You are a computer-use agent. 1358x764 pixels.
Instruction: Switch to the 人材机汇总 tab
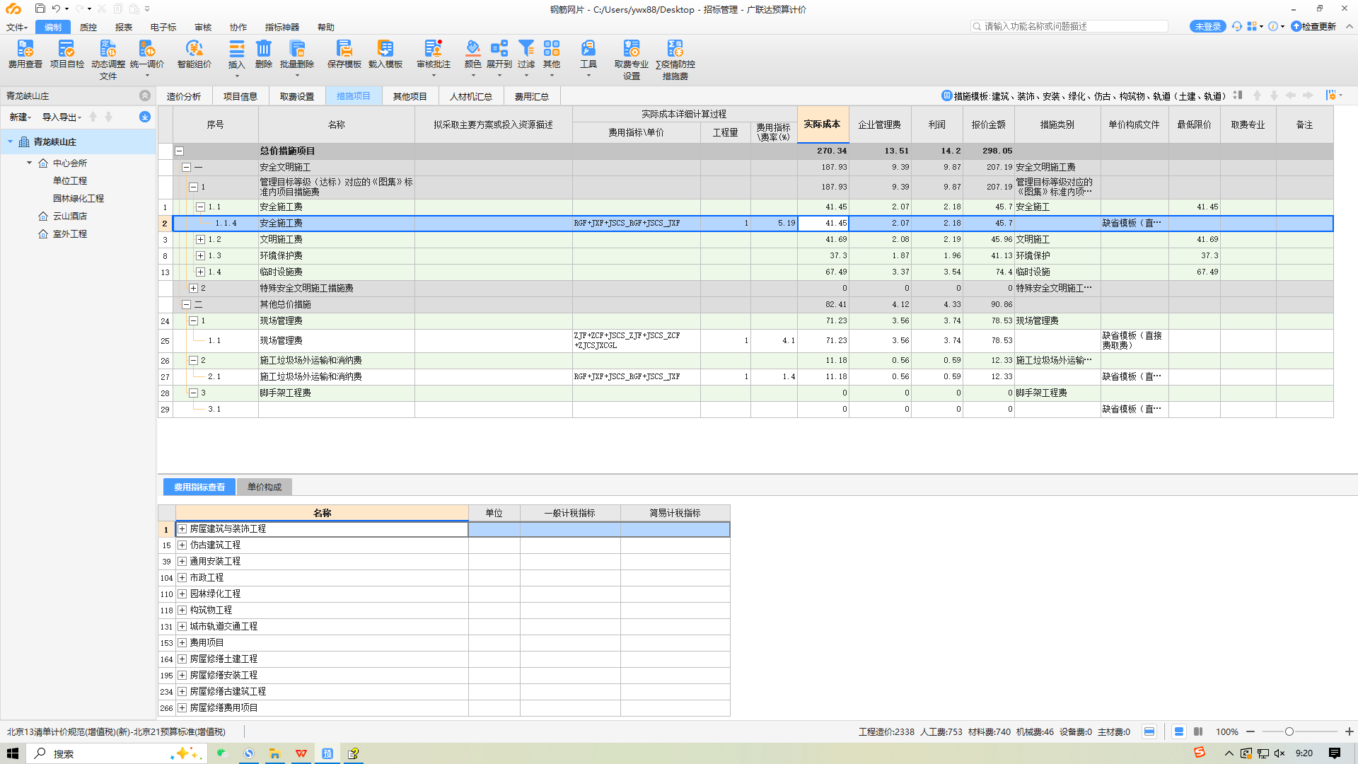coord(470,96)
